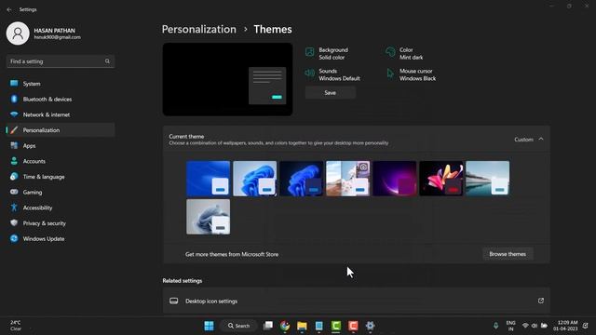This screenshot has width=596, height=335.
Task: Open Bluetooth & devices settings
Action: [x=60, y=100]
